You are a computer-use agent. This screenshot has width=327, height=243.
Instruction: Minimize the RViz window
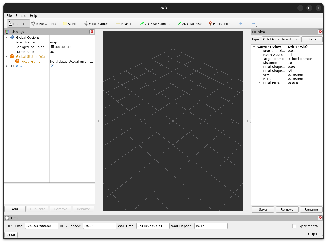[300, 8]
